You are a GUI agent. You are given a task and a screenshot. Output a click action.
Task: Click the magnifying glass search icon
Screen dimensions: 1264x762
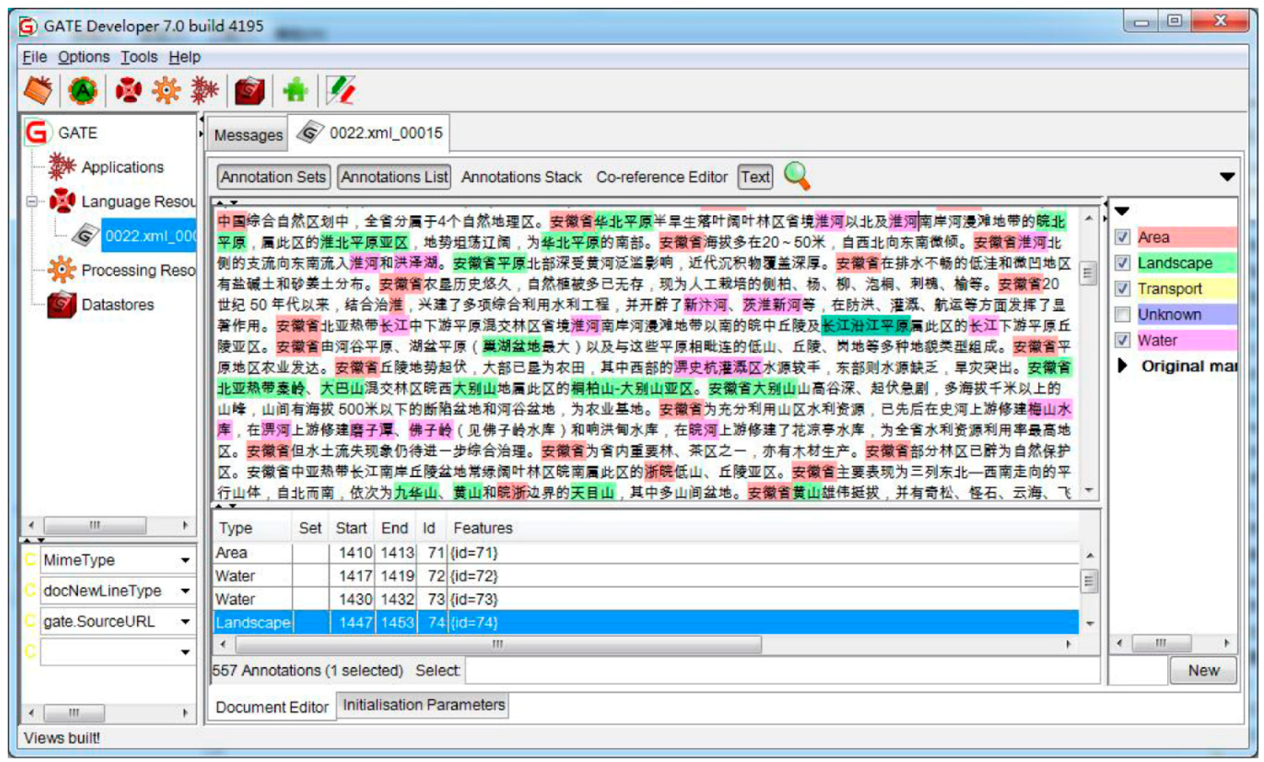[x=797, y=176]
